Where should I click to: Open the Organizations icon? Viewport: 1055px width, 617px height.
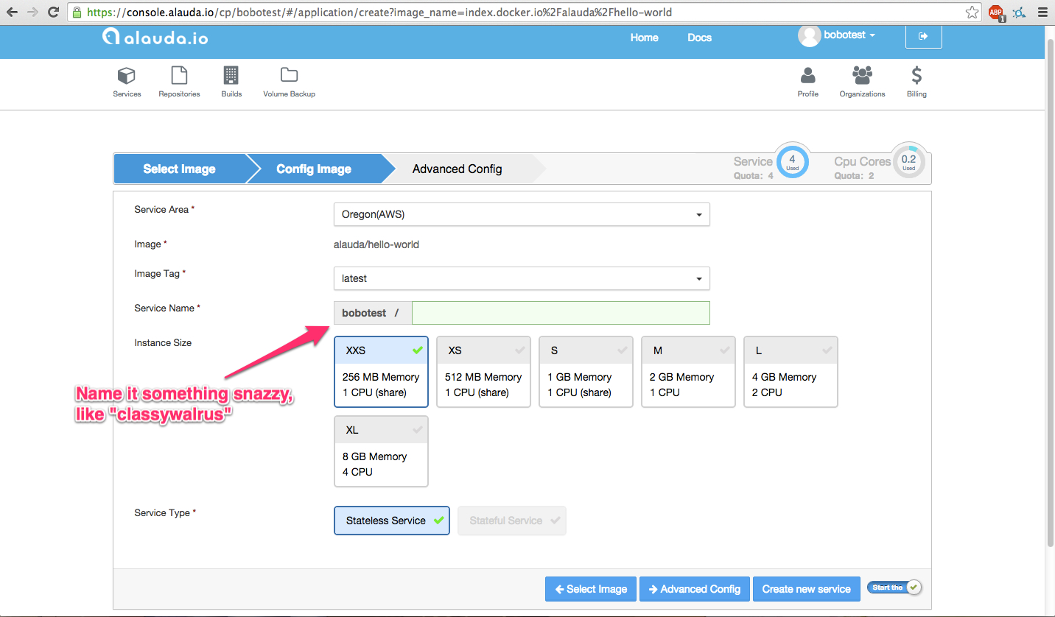[x=862, y=75]
